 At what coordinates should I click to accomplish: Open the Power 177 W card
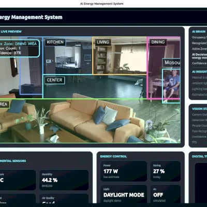click(124, 171)
